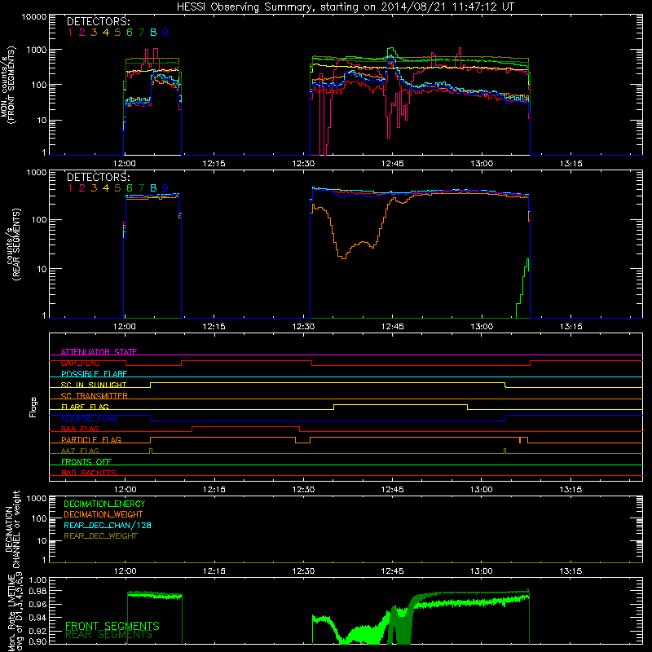Click the raised FLARE_FLAG step segment
Screen dimensions: 652x652
point(400,404)
